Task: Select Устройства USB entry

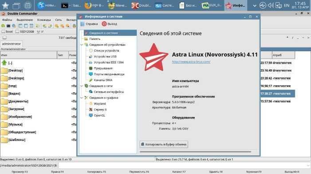Action: (x=105, y=57)
